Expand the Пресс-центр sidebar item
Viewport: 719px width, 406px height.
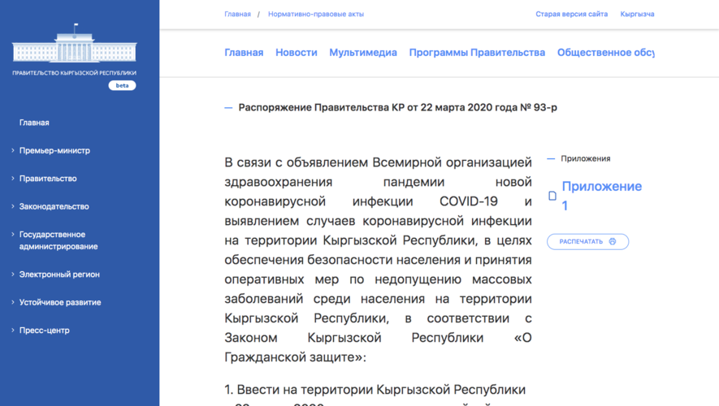44,330
